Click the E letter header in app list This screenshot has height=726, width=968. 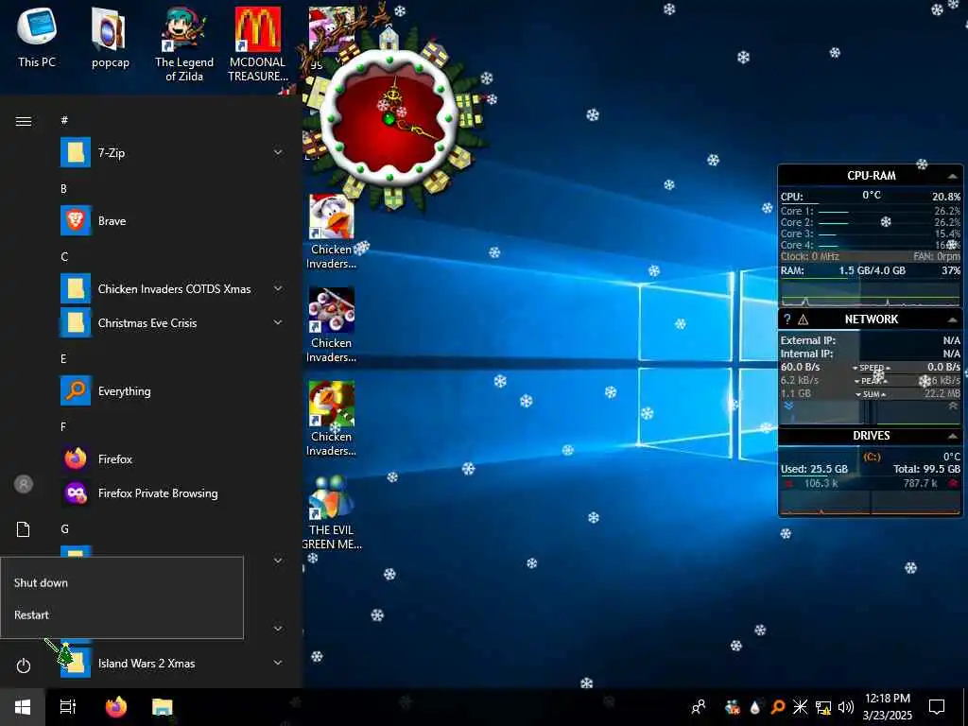(x=63, y=358)
